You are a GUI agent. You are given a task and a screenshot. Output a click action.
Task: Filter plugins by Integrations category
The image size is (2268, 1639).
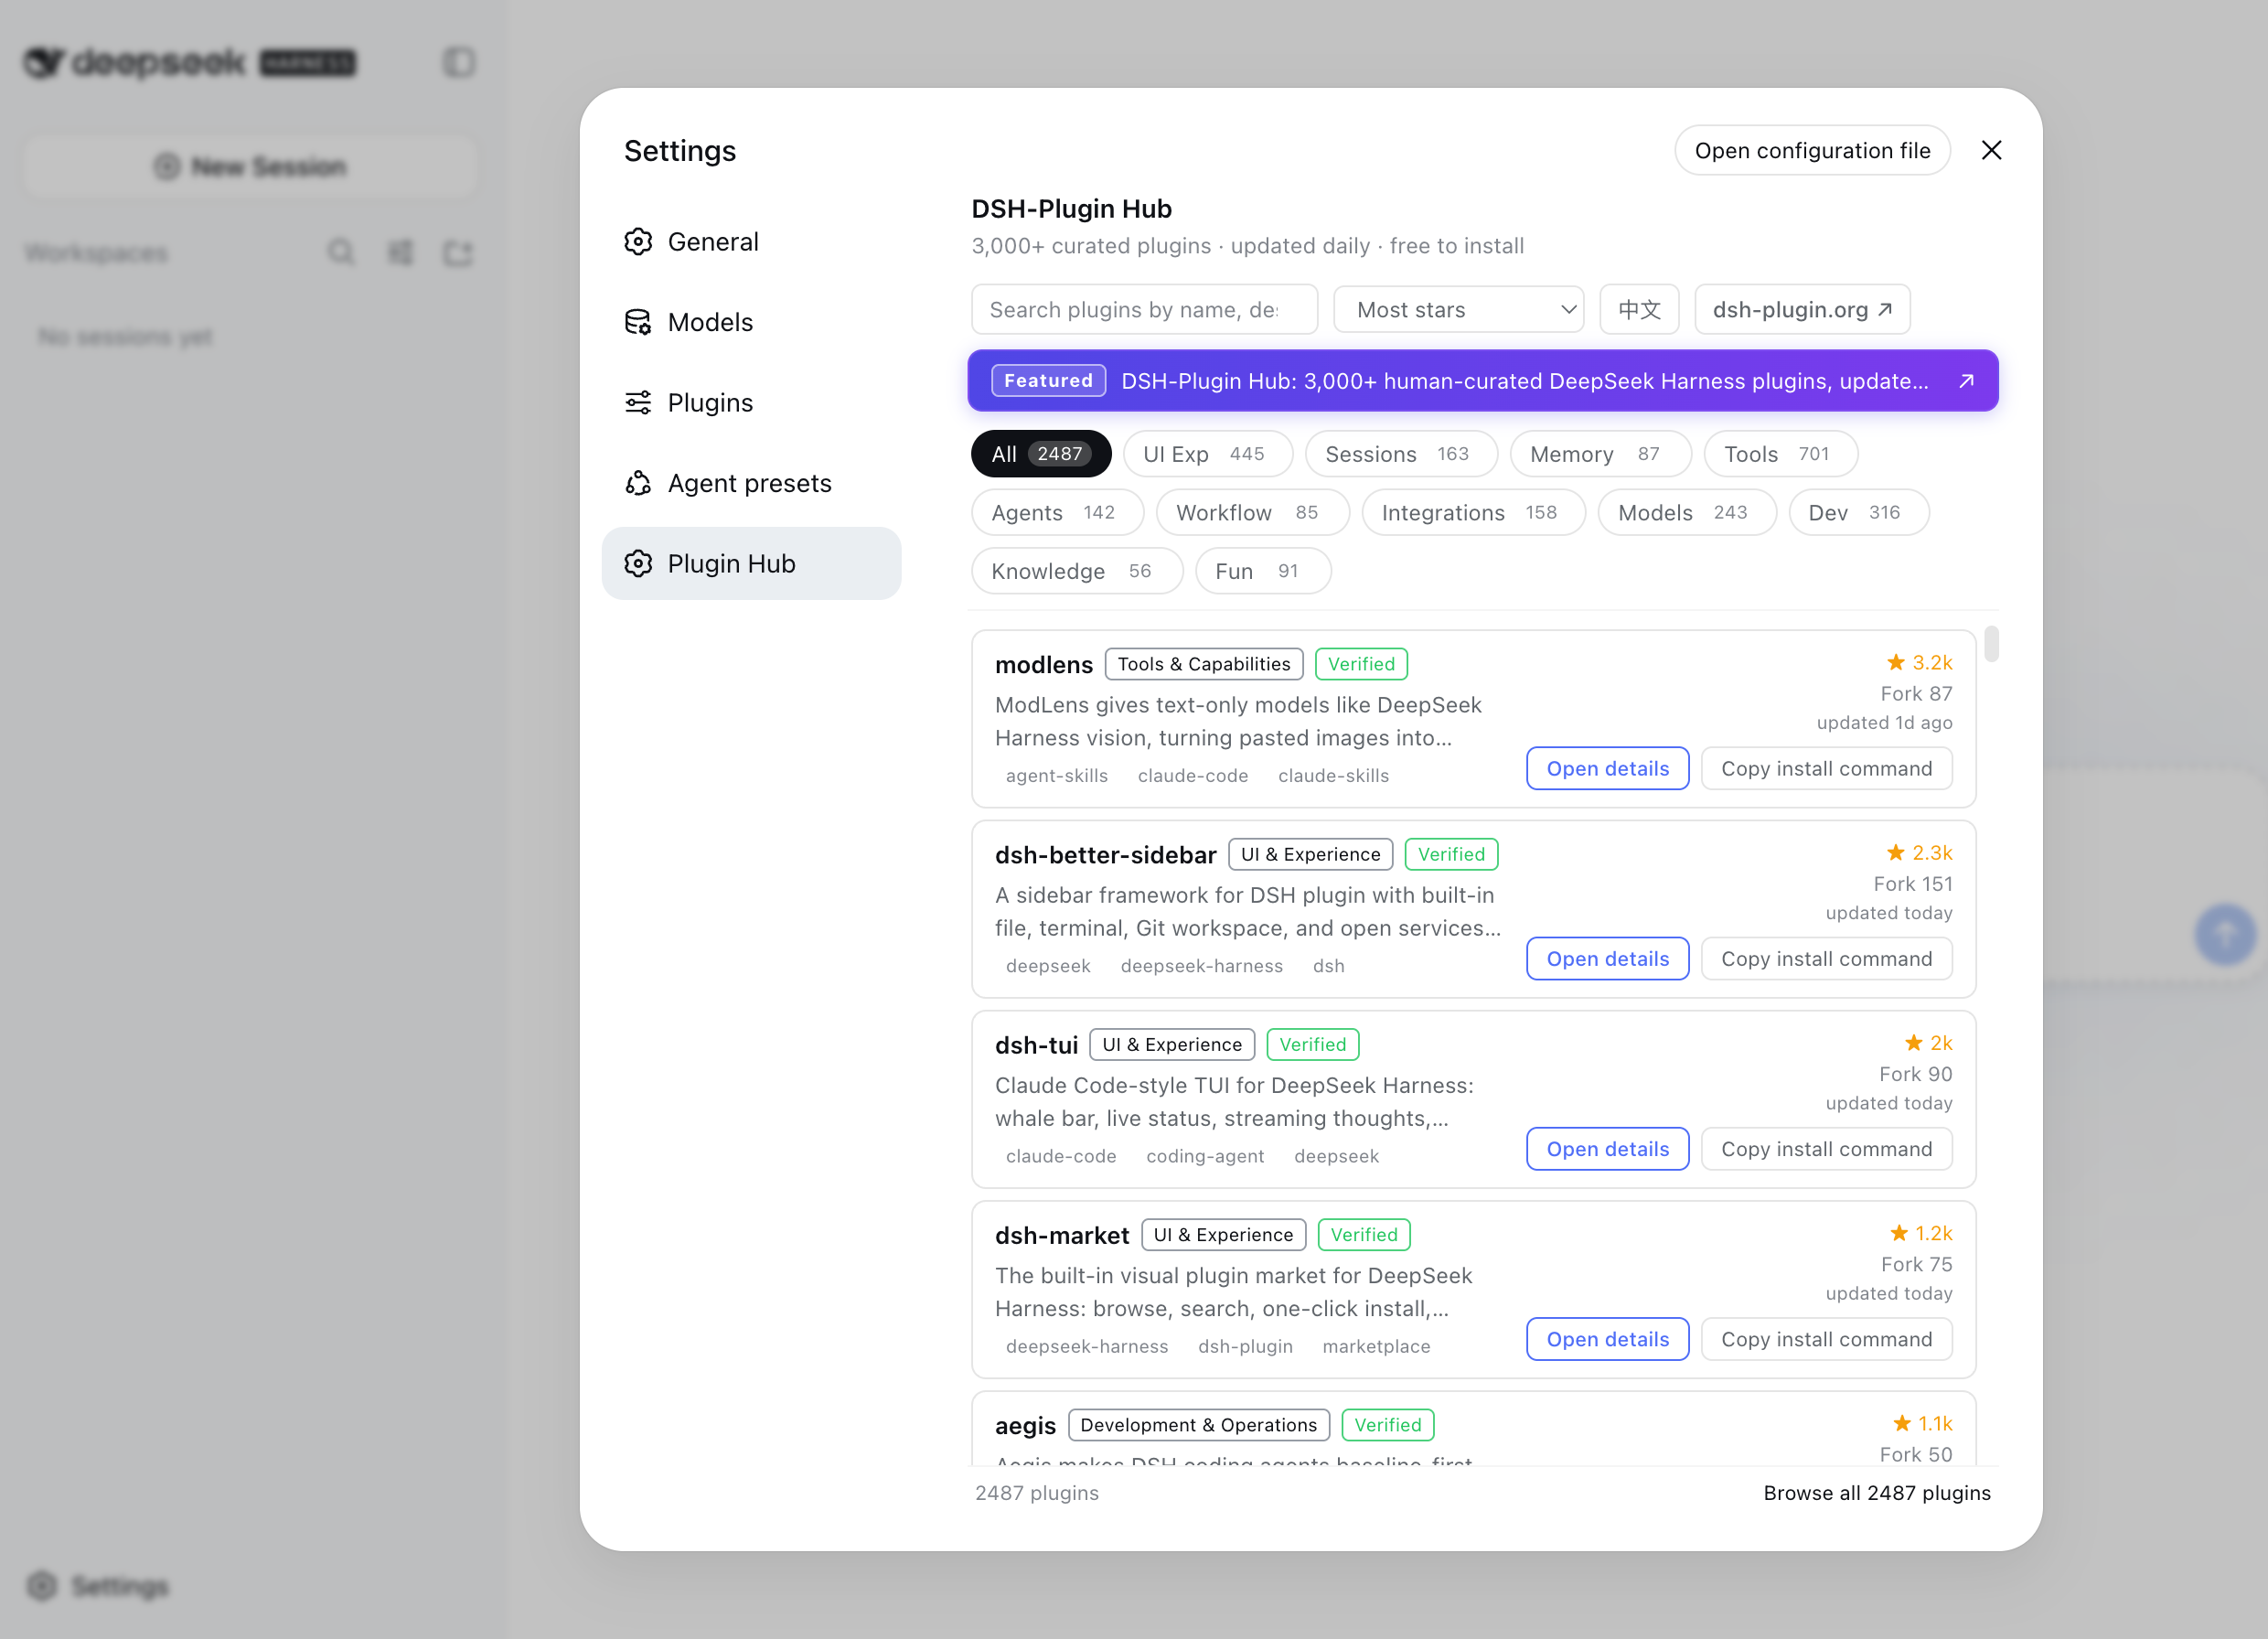(x=1473, y=512)
